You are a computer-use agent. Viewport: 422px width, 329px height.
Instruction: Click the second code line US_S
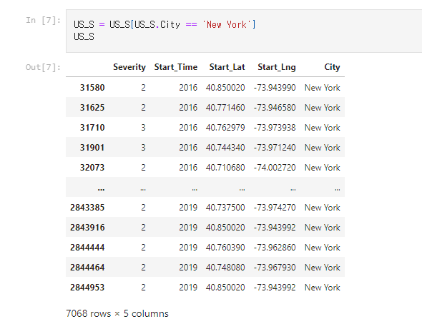pos(84,36)
